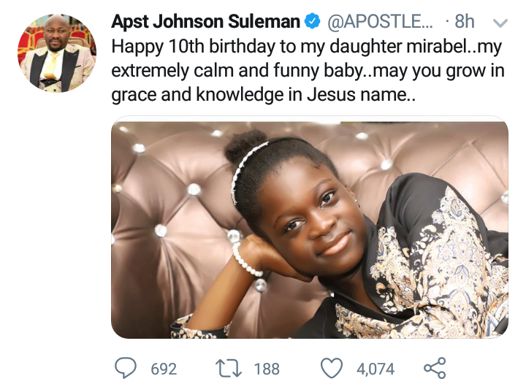
Task: View the 692 replies count
Action: [x=164, y=369]
